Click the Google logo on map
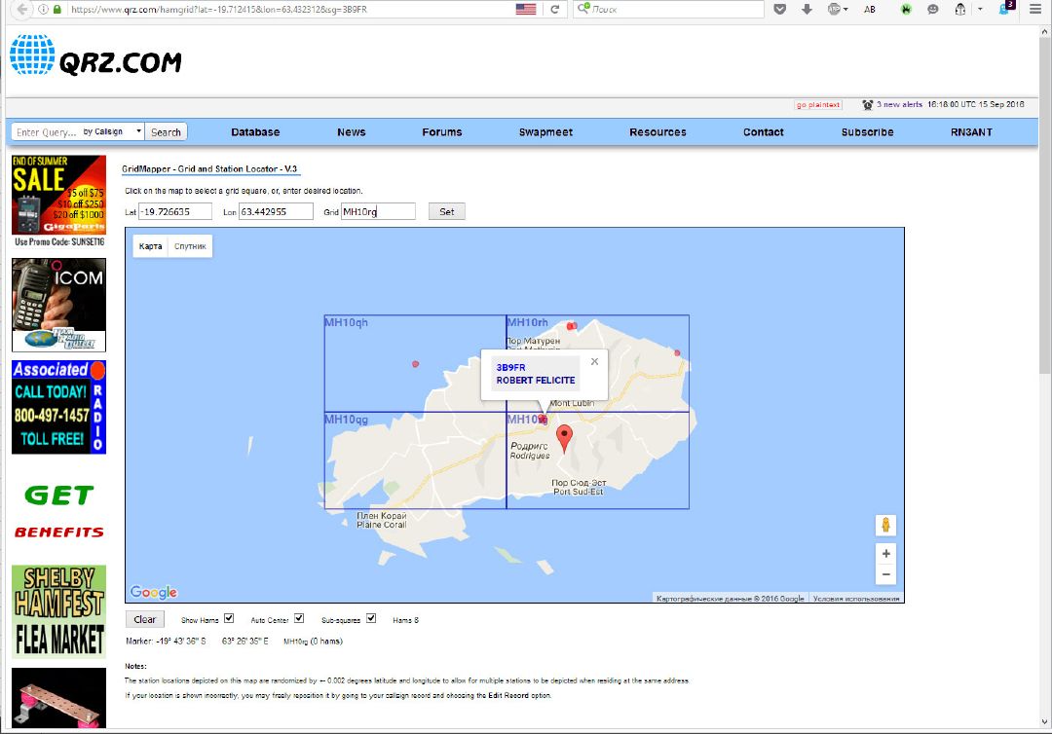Image resolution: width=1052 pixels, height=734 pixels. click(x=154, y=592)
